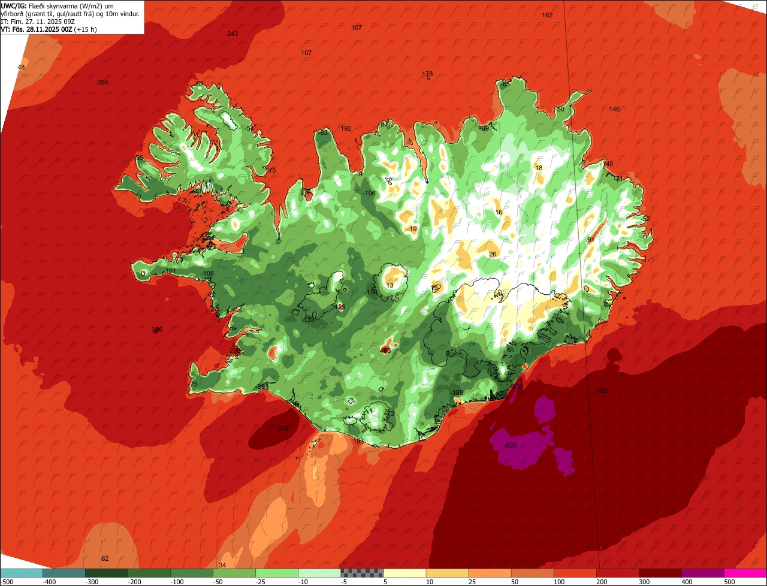Click the '48' value near the top-left edge
The height and width of the screenshot is (586, 767).
[x=22, y=67]
